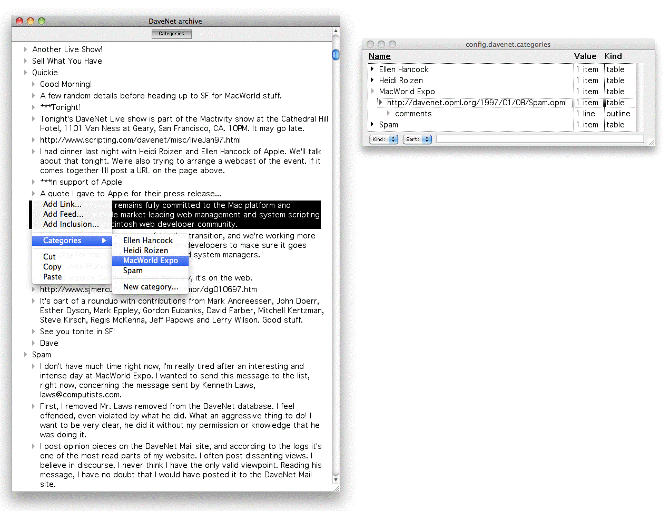This screenshot has height=511, width=670.
Task: Select the Spam.opml URL table row
Action: [x=476, y=103]
